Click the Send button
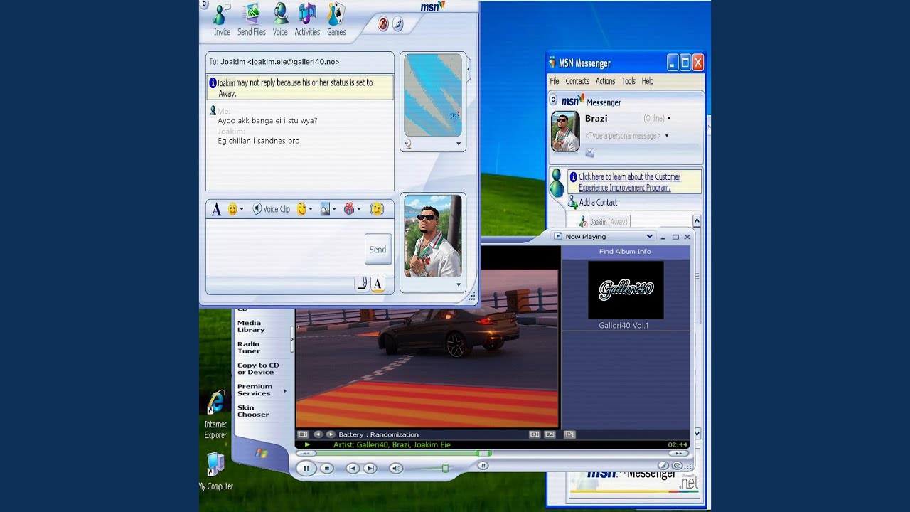 tap(378, 250)
